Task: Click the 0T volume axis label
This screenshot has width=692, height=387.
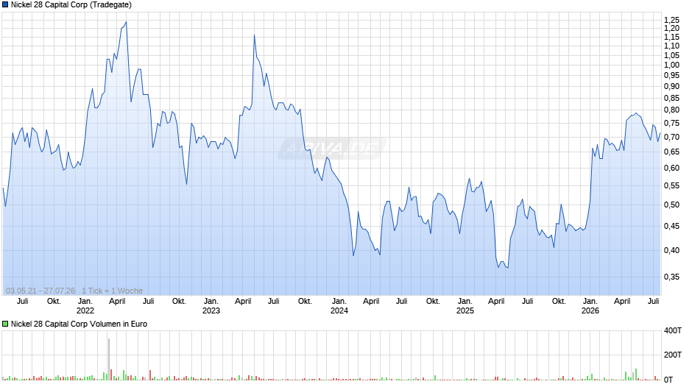Action: click(x=668, y=380)
